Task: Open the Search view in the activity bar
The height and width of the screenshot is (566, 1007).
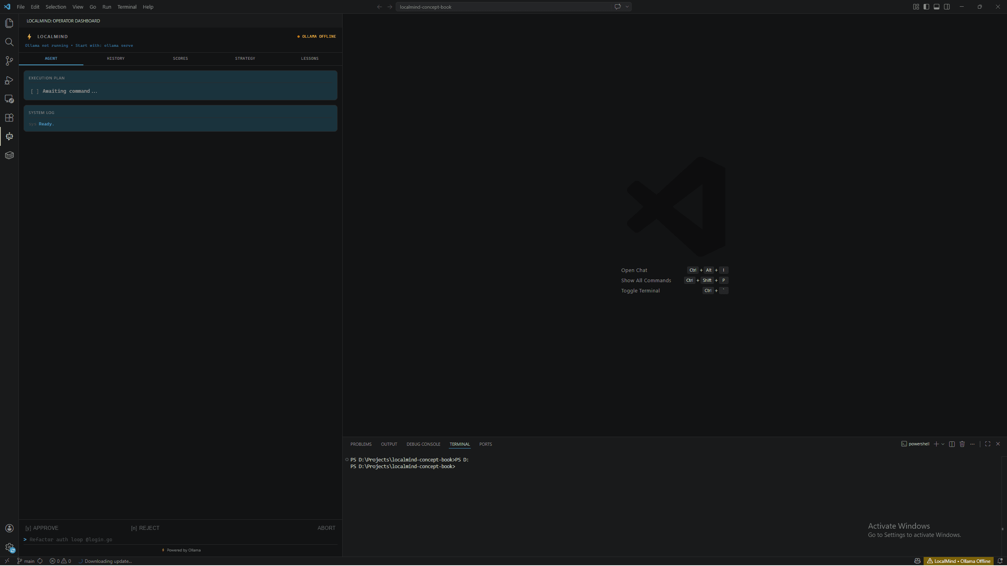Action: click(x=9, y=42)
